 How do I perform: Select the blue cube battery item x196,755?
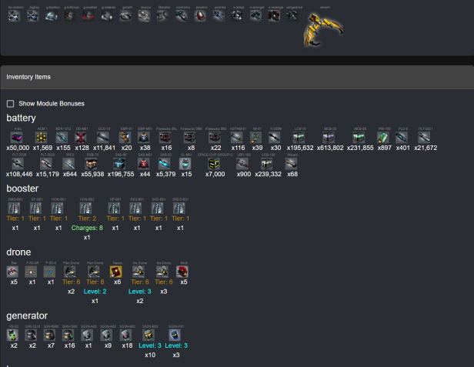tap(120, 162)
